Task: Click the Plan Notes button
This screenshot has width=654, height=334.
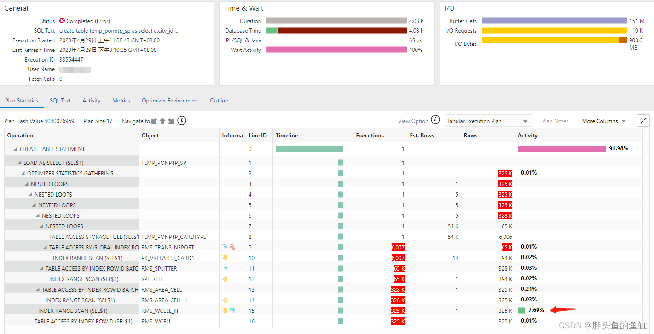Action: [x=555, y=121]
